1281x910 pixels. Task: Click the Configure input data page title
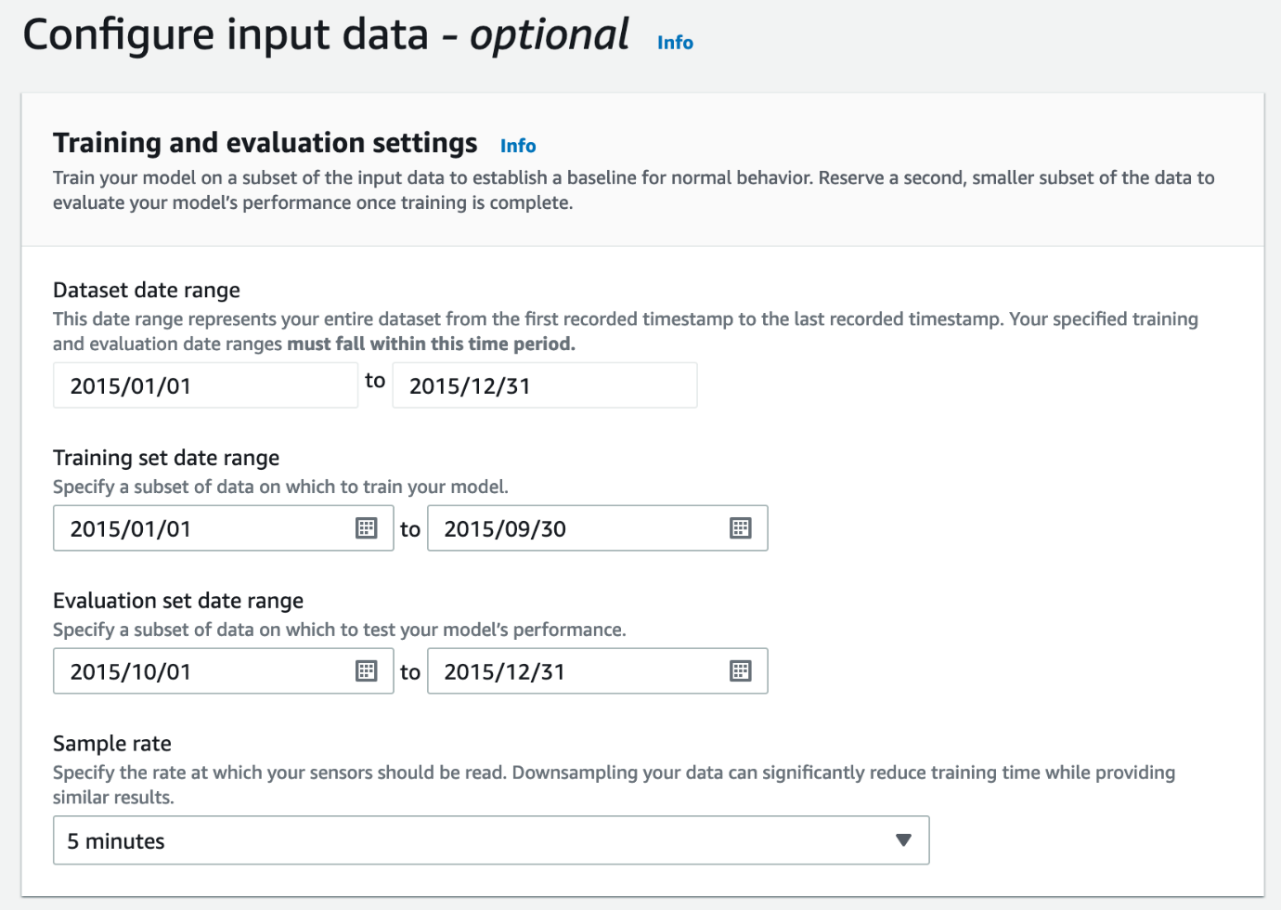click(325, 35)
